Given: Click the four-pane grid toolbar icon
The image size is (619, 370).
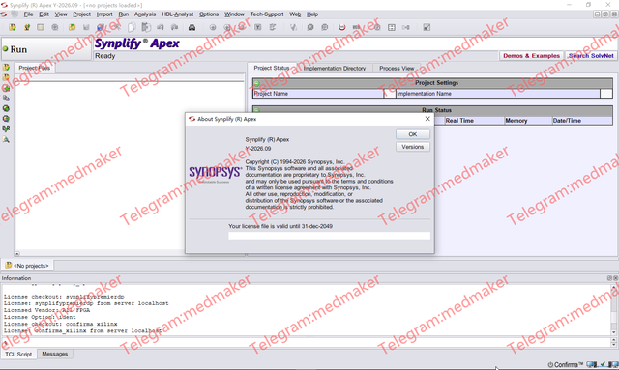Looking at the screenshot, I should tap(391, 27).
